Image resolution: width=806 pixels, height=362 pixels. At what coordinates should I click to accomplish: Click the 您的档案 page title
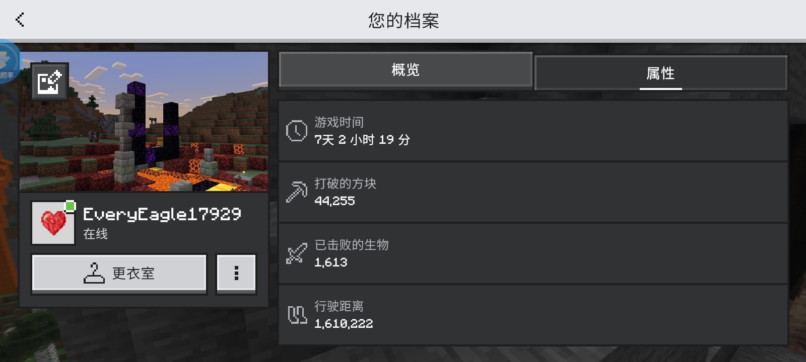(x=404, y=21)
